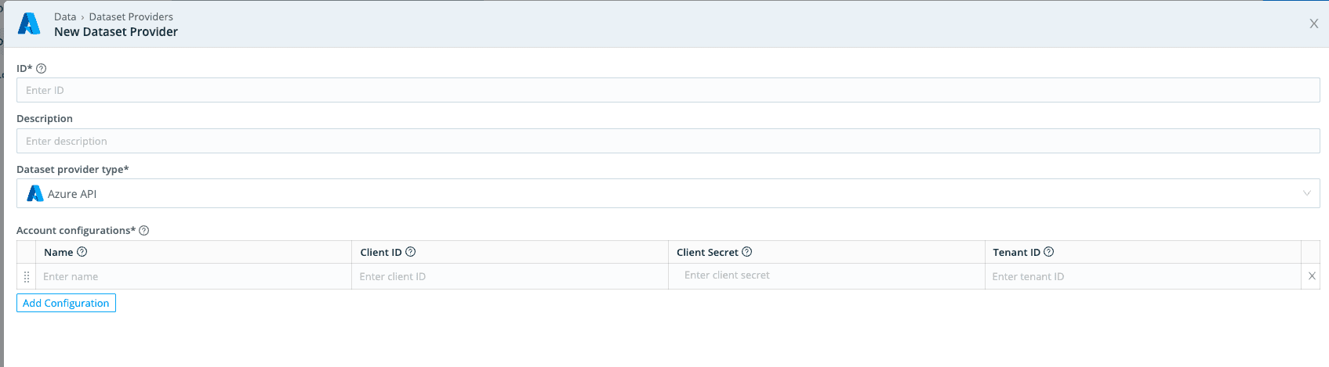The image size is (1329, 367).
Task: Remove the account configuration row
Action: (1312, 276)
